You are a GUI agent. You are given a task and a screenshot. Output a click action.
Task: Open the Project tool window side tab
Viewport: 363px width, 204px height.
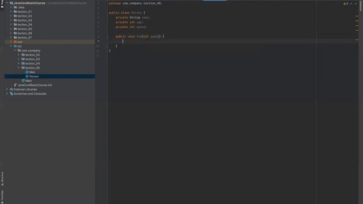[x=2, y=4]
